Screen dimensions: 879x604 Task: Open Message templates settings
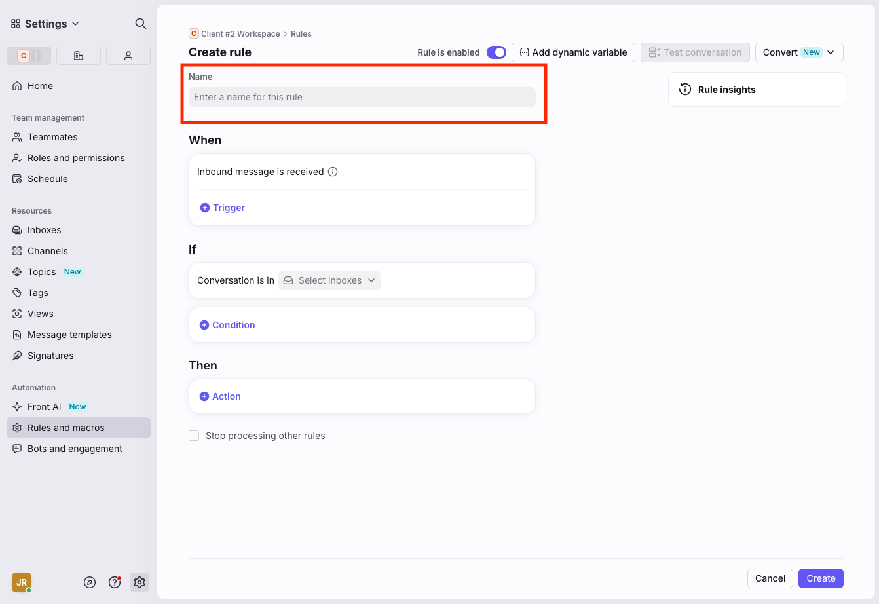pyautogui.click(x=69, y=335)
